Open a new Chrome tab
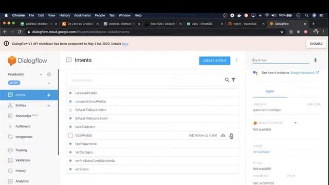Viewport: 329px width, 185px height. 314,24
